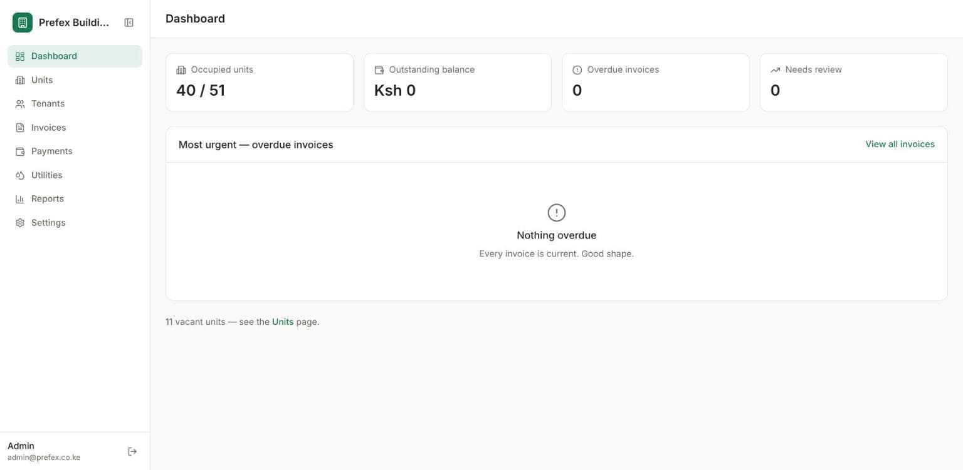The width and height of the screenshot is (963, 470).
Task: Open the Tenants section
Action: (75, 104)
